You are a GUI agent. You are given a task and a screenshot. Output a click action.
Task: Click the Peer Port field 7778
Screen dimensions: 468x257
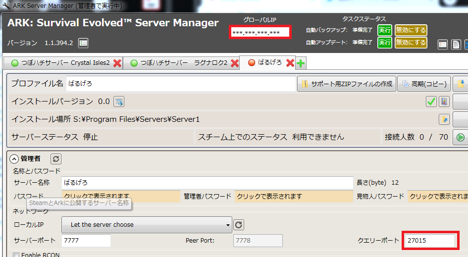coord(258,241)
